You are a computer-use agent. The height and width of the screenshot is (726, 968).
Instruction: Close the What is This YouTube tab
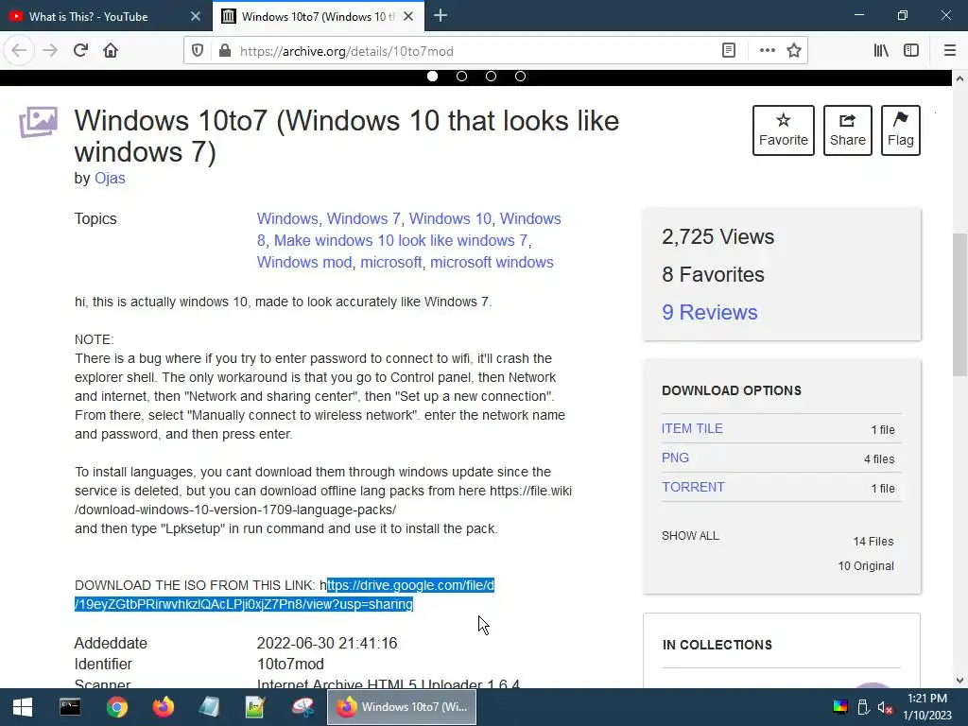tap(196, 17)
